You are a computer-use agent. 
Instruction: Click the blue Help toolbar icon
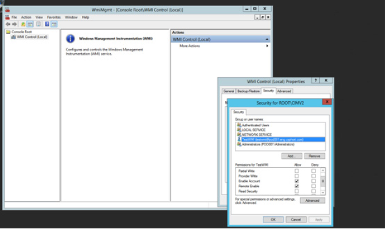pos(47,24)
